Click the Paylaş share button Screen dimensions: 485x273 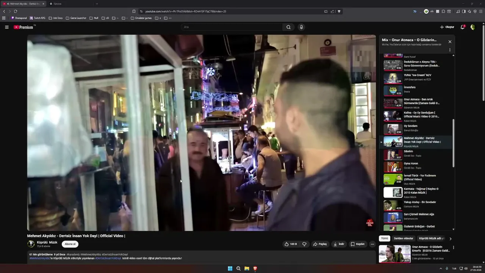320,244
